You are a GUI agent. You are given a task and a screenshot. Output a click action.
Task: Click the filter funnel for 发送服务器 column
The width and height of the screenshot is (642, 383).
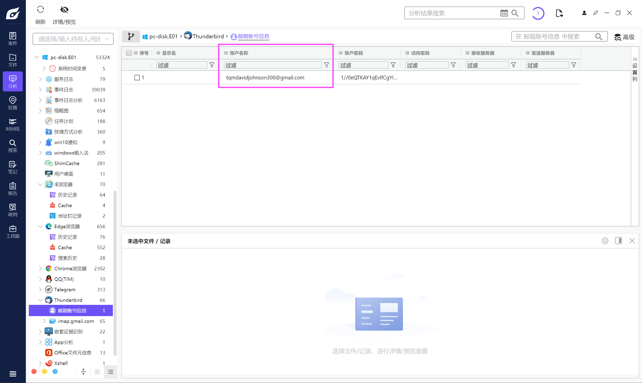tap(574, 65)
